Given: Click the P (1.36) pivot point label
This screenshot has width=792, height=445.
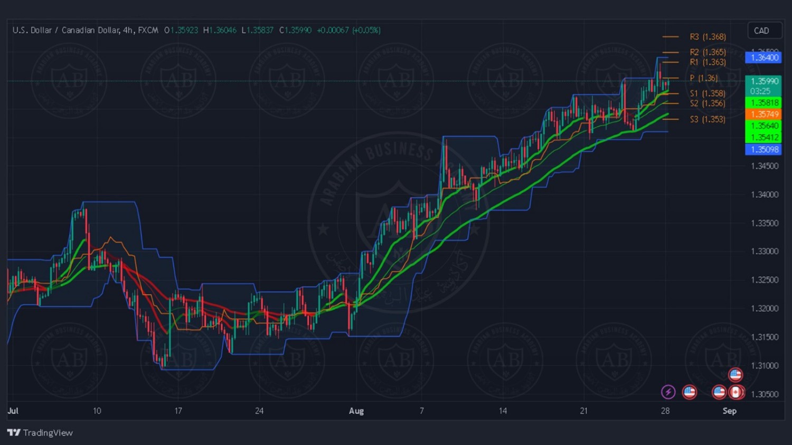Looking at the screenshot, I should point(703,78).
